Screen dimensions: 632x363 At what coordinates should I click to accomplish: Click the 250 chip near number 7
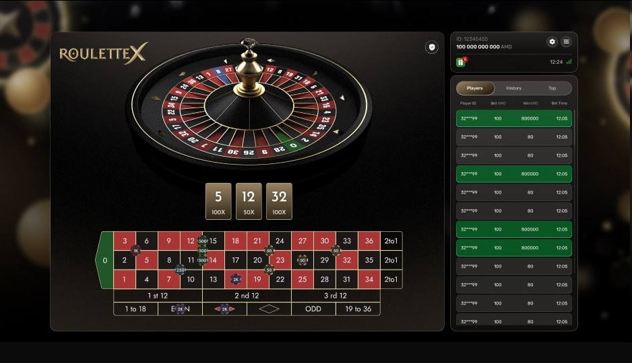coord(180,270)
